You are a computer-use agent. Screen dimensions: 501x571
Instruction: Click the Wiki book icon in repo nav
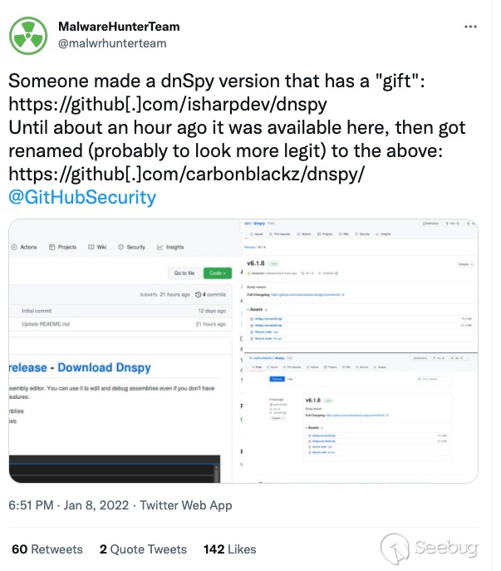coord(91,247)
